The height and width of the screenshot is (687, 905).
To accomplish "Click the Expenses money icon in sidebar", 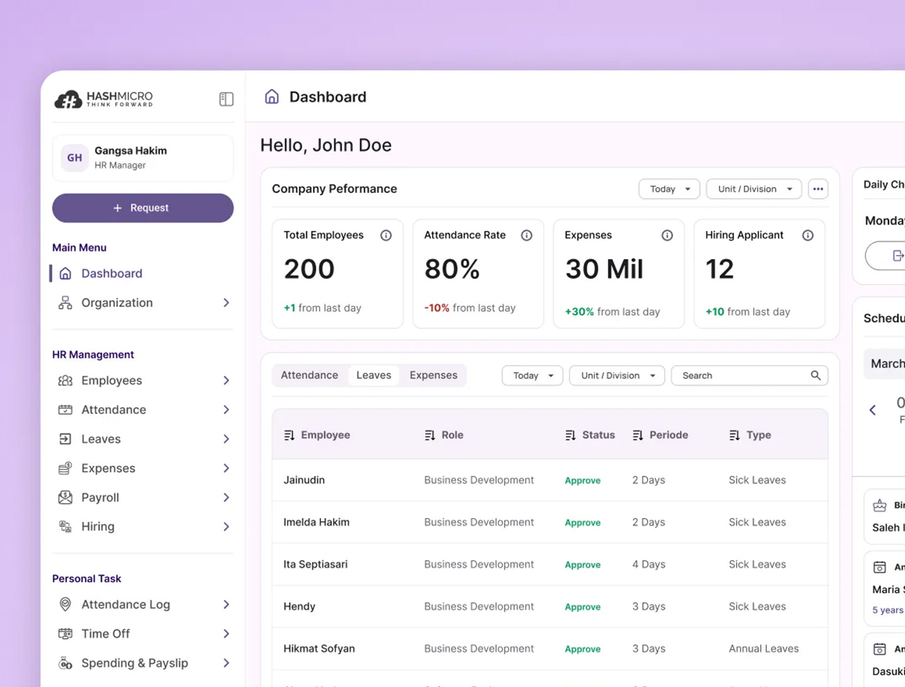I will pos(65,468).
